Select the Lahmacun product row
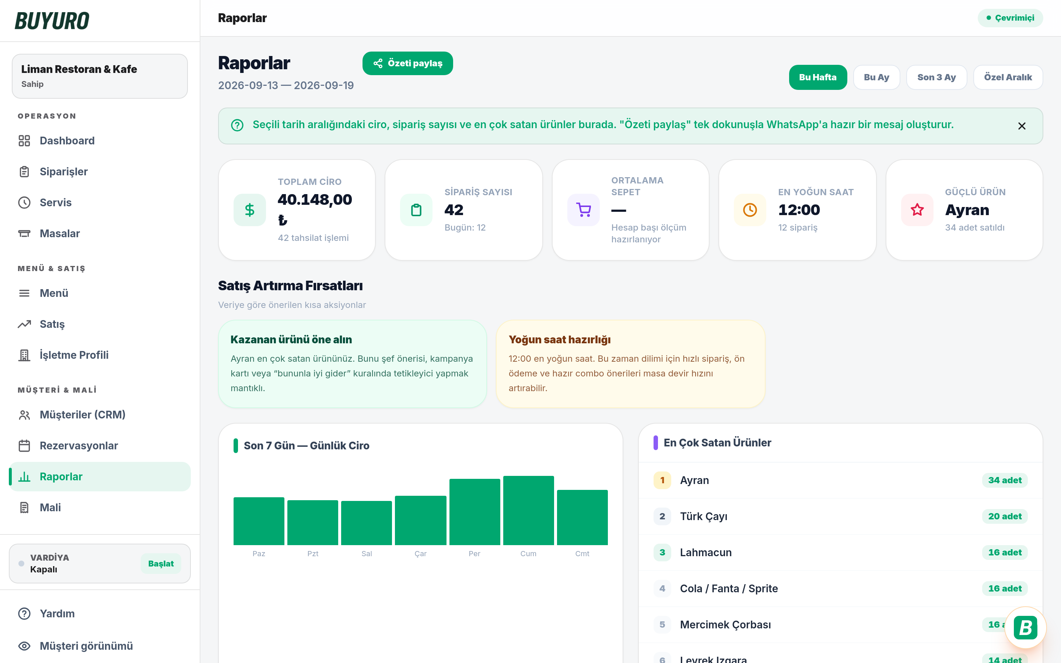The image size is (1061, 663). (840, 552)
